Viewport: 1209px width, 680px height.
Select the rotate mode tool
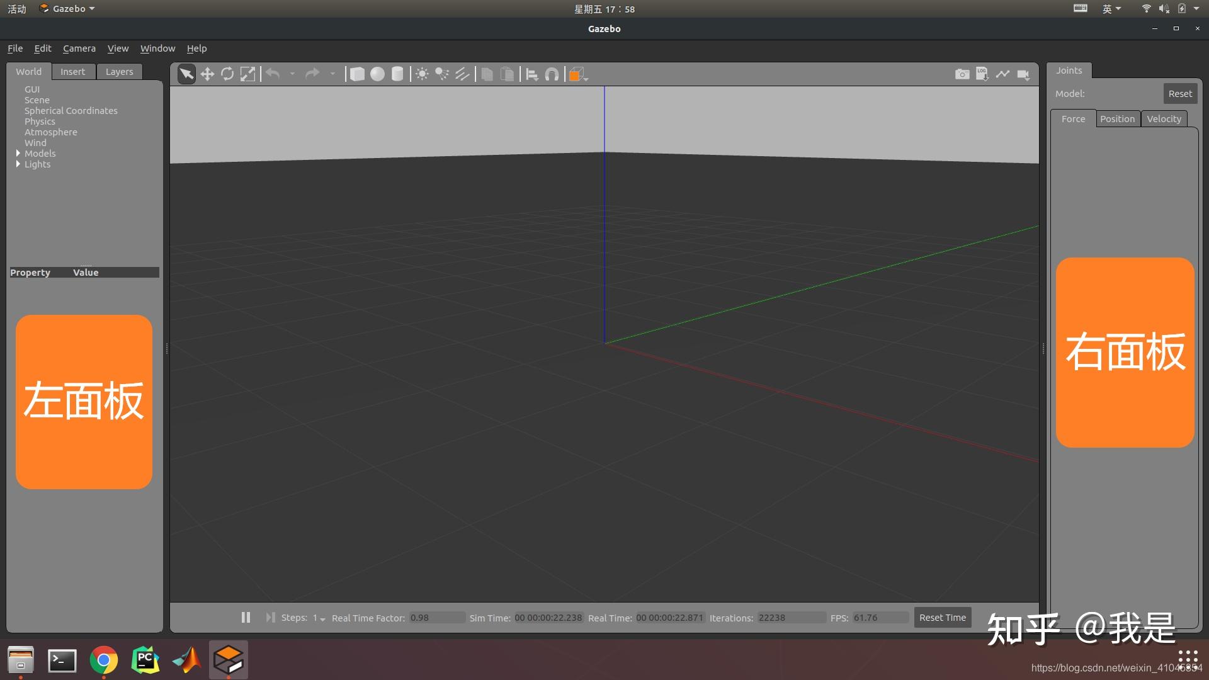click(227, 74)
